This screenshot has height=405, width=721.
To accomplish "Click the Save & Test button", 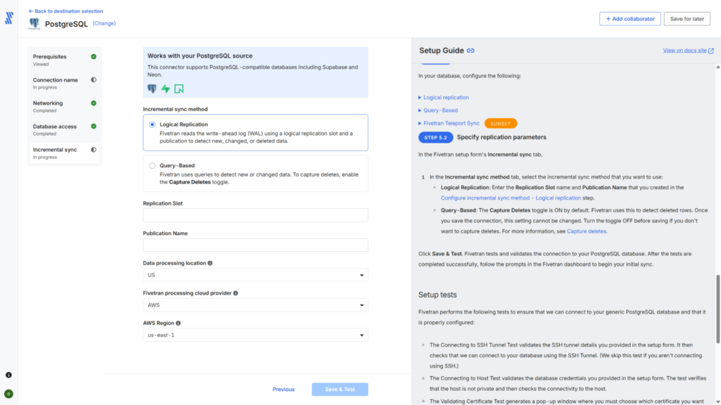I will coord(340,390).
